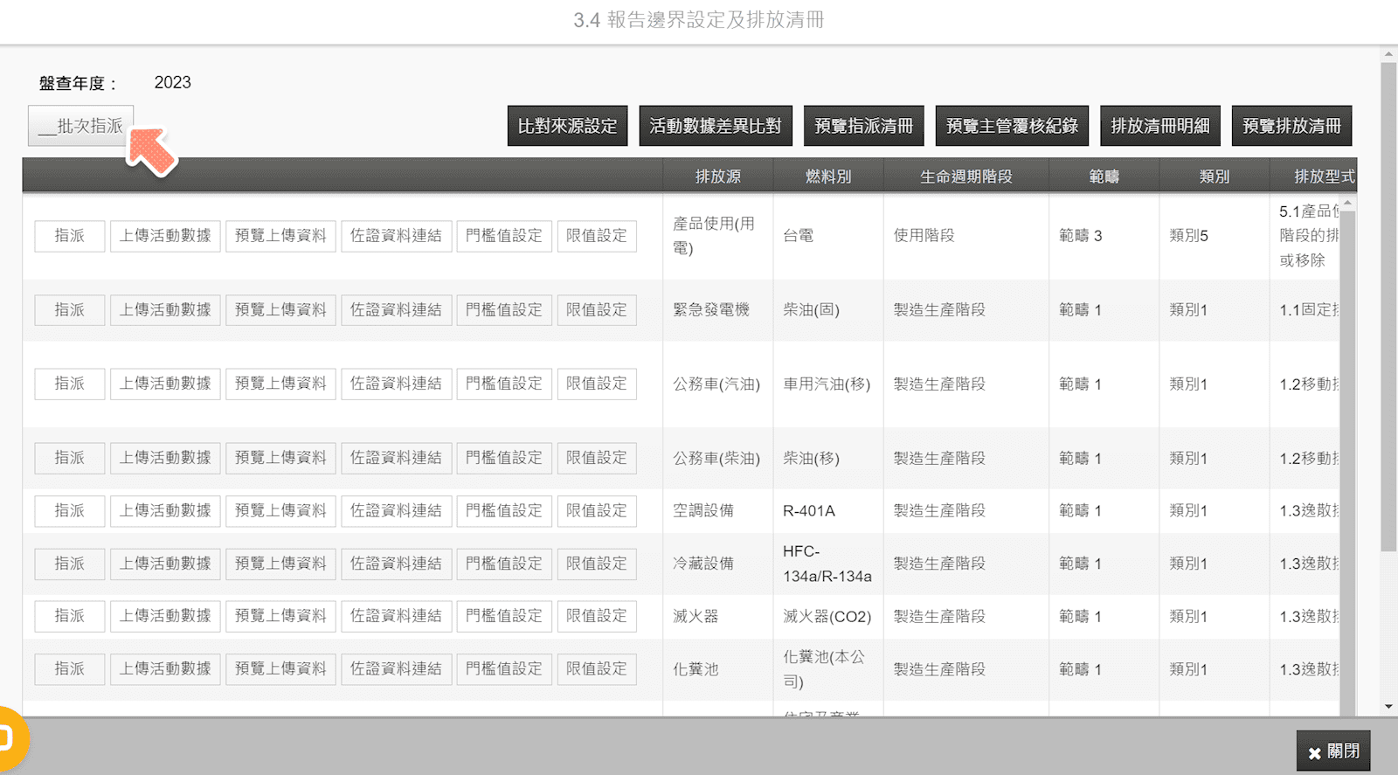Click 指派 for the 緊急發電機 row

click(70, 310)
